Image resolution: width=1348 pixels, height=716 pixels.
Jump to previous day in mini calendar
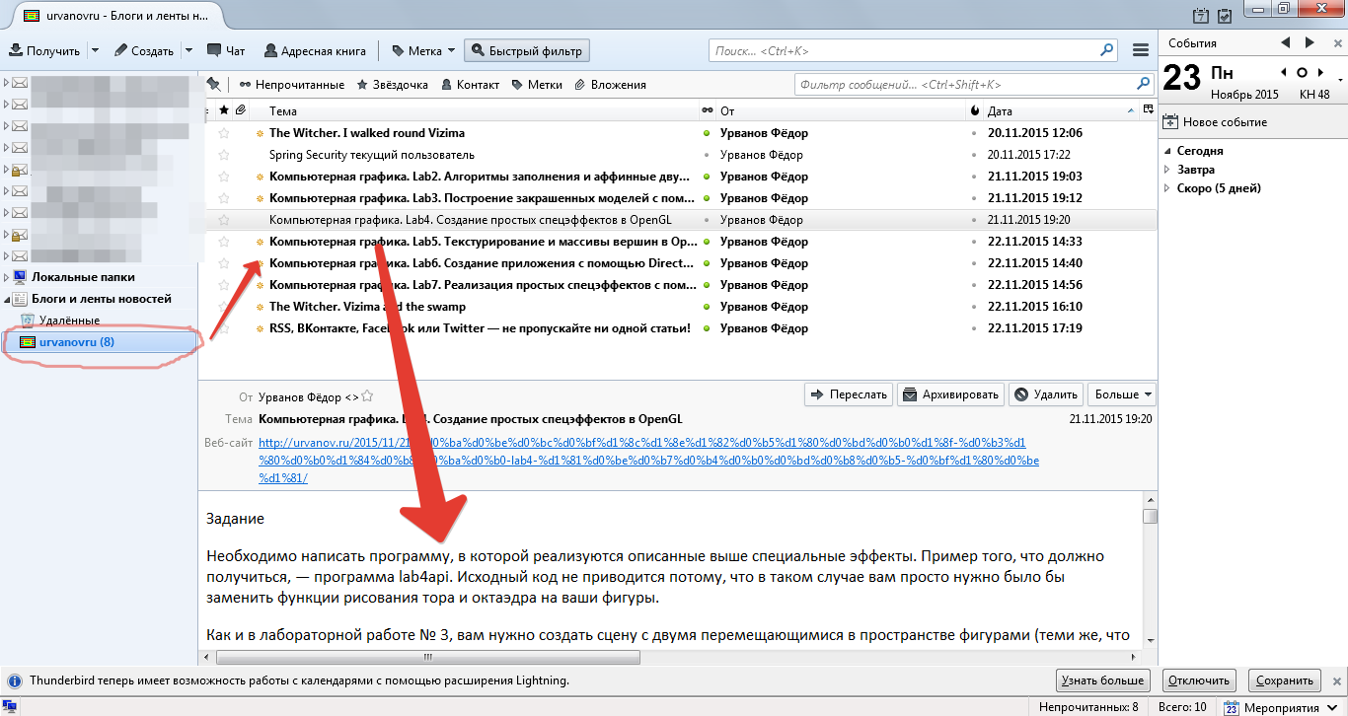(x=1284, y=72)
